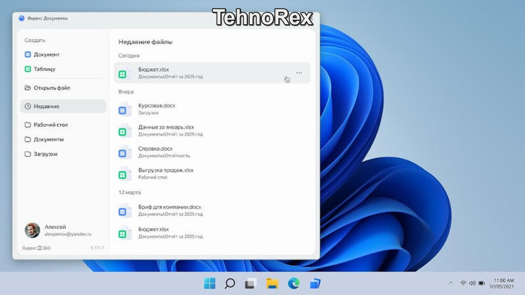
Task: Expand the system tray hidden icons chevron
Action: (x=451, y=283)
